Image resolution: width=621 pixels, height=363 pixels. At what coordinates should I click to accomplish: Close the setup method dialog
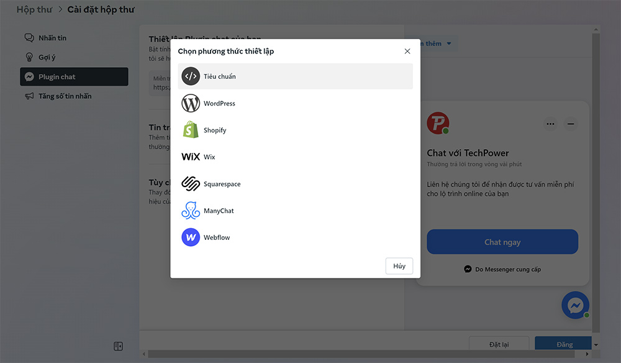click(407, 51)
